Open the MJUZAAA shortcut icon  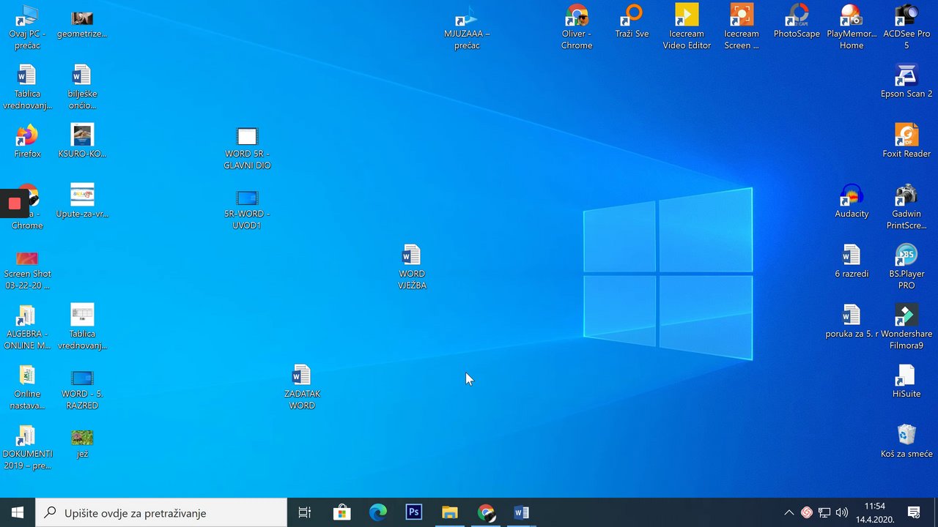click(467, 16)
